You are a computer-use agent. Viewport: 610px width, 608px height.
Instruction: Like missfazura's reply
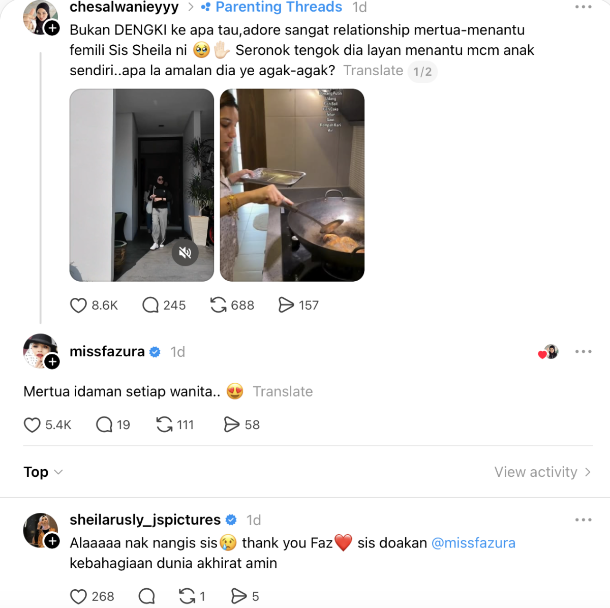click(x=32, y=425)
